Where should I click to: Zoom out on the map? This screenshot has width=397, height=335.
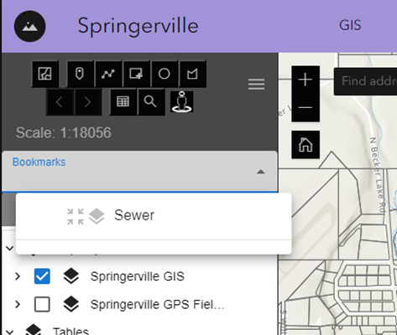pyautogui.click(x=306, y=108)
